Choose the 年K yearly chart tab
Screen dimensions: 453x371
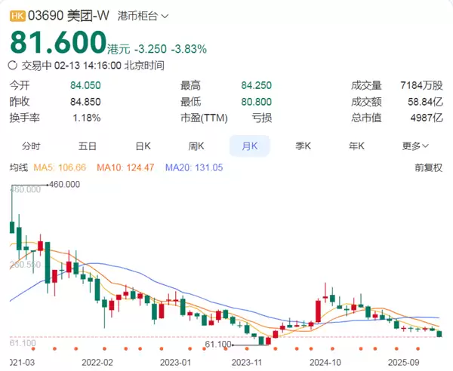pos(357,146)
